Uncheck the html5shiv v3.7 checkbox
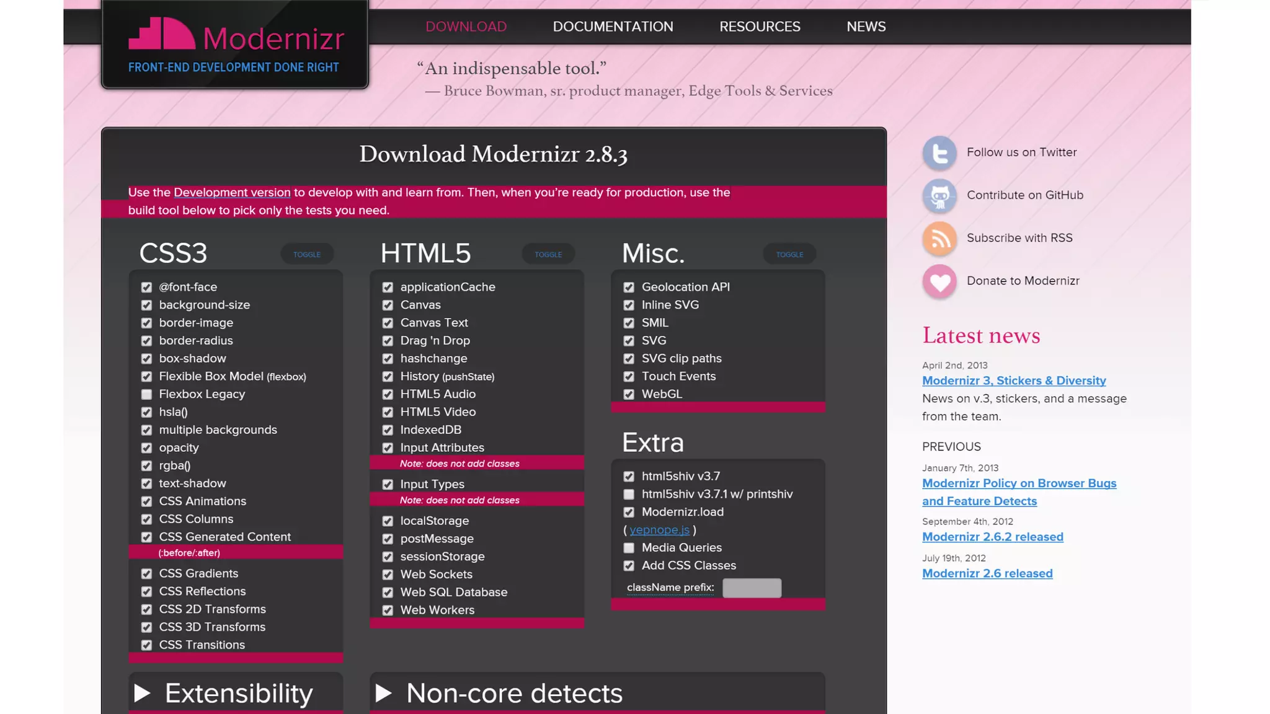This screenshot has width=1270, height=714. pos(629,477)
